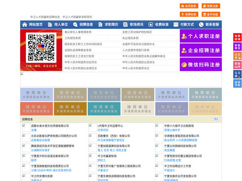Open the 客服QQ号 side widget
The height and width of the screenshot is (181, 242).
[237, 65]
